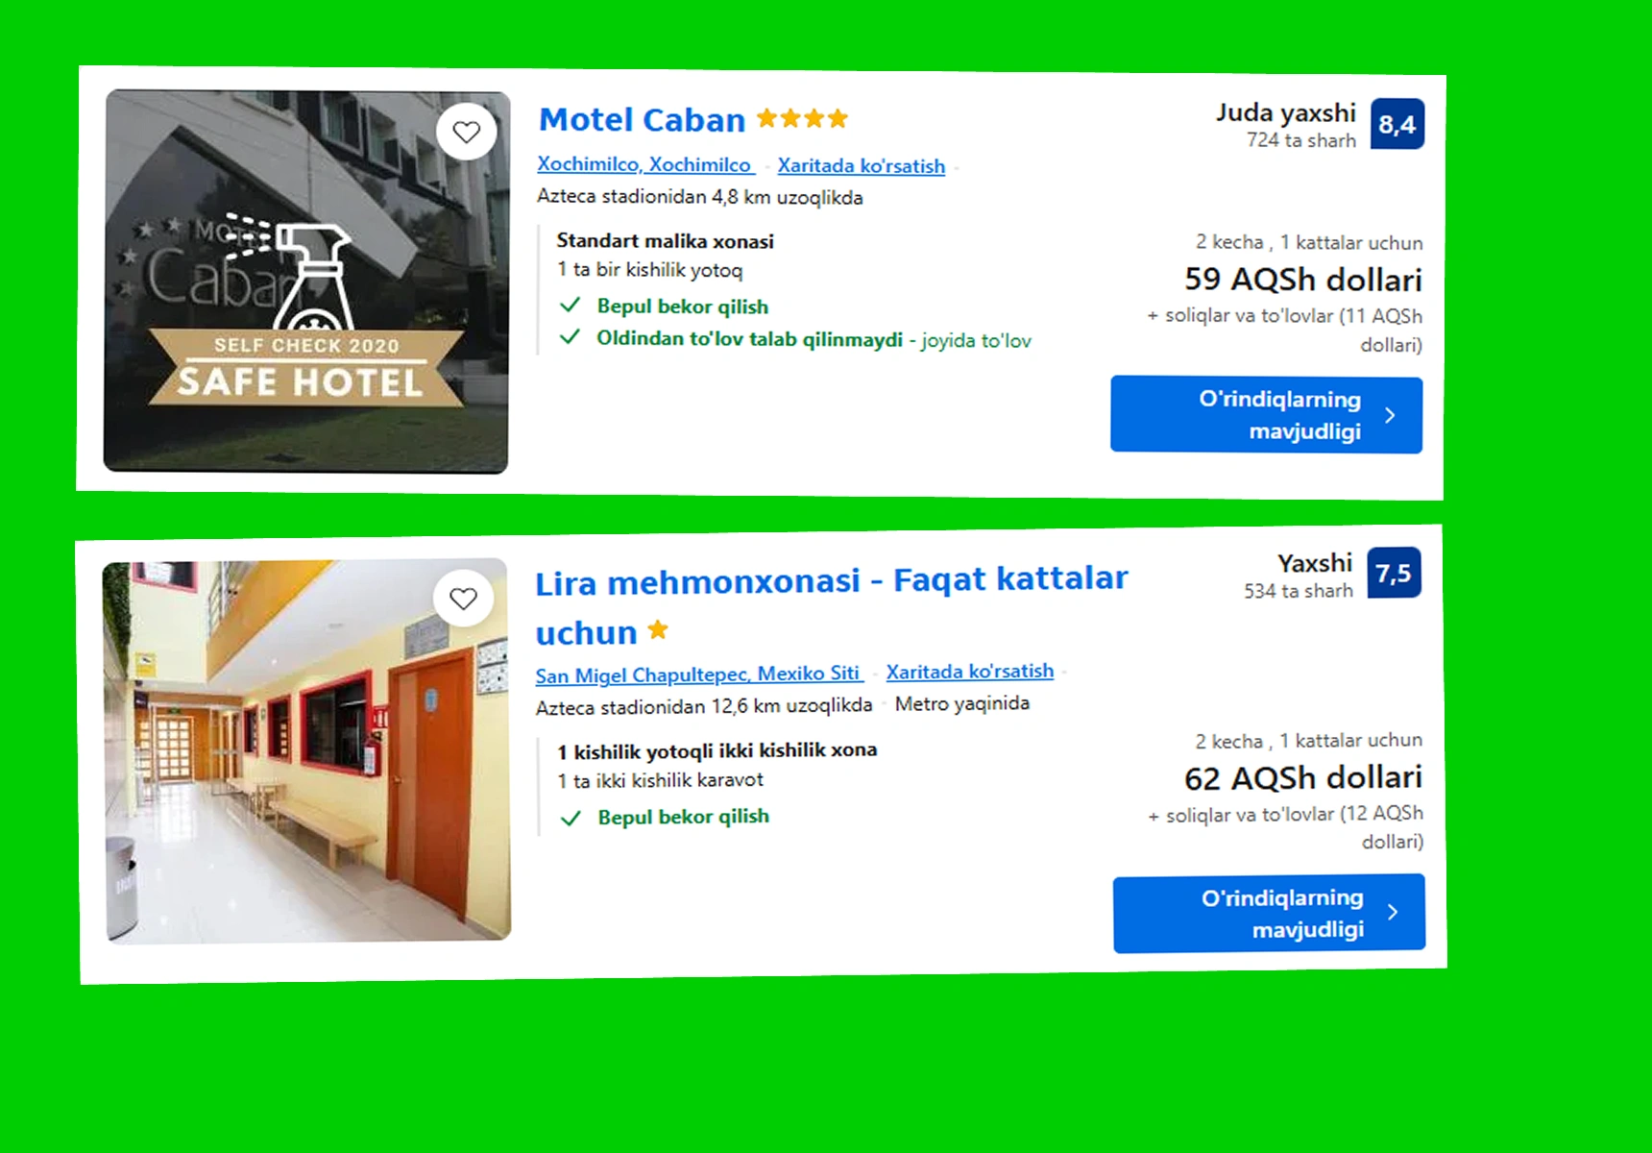Show Motel Caban on map via Xaritada ko'rsatish

pos(862,165)
